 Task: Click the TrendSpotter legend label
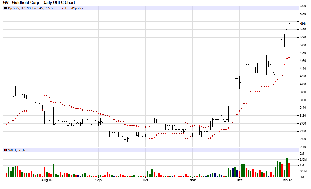tap(74, 8)
